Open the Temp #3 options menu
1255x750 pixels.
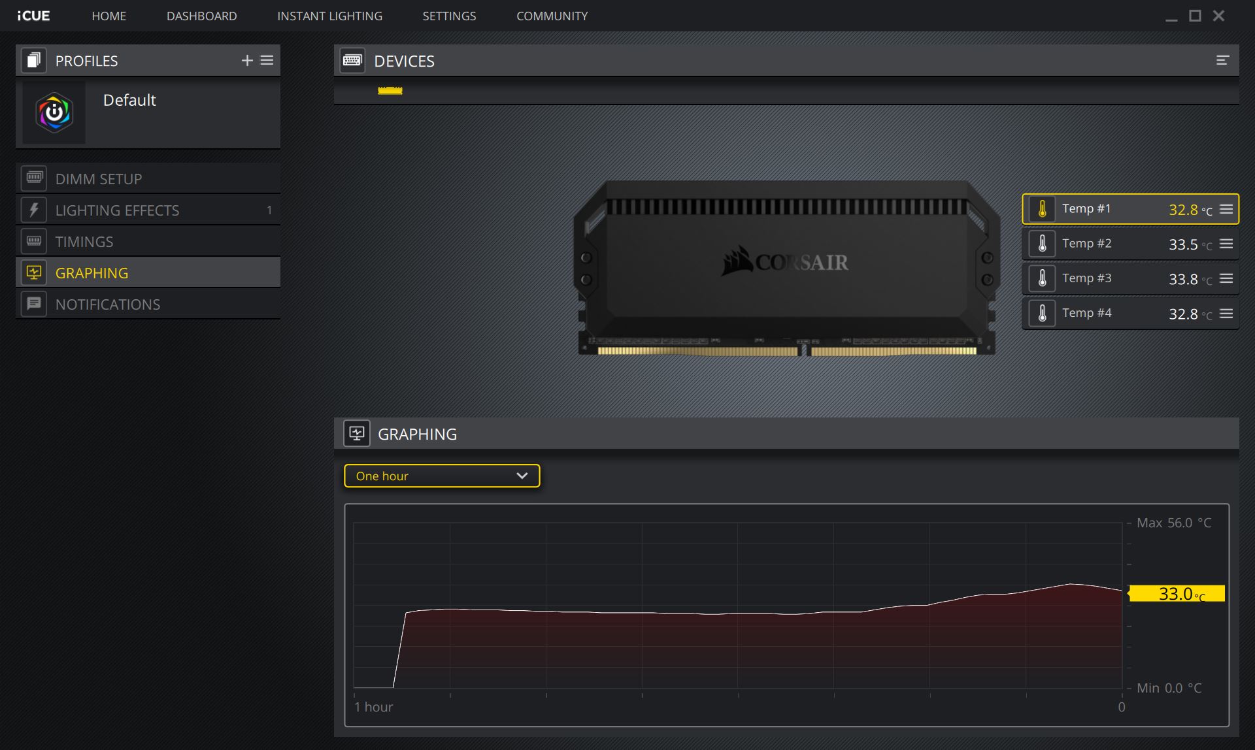[1226, 278]
